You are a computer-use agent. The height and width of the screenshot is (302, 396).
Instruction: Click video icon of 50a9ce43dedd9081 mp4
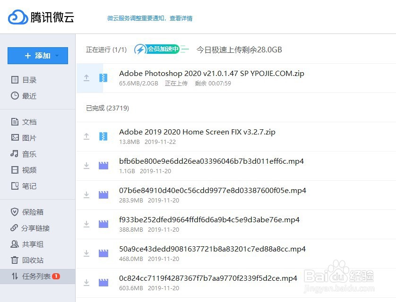click(103, 253)
